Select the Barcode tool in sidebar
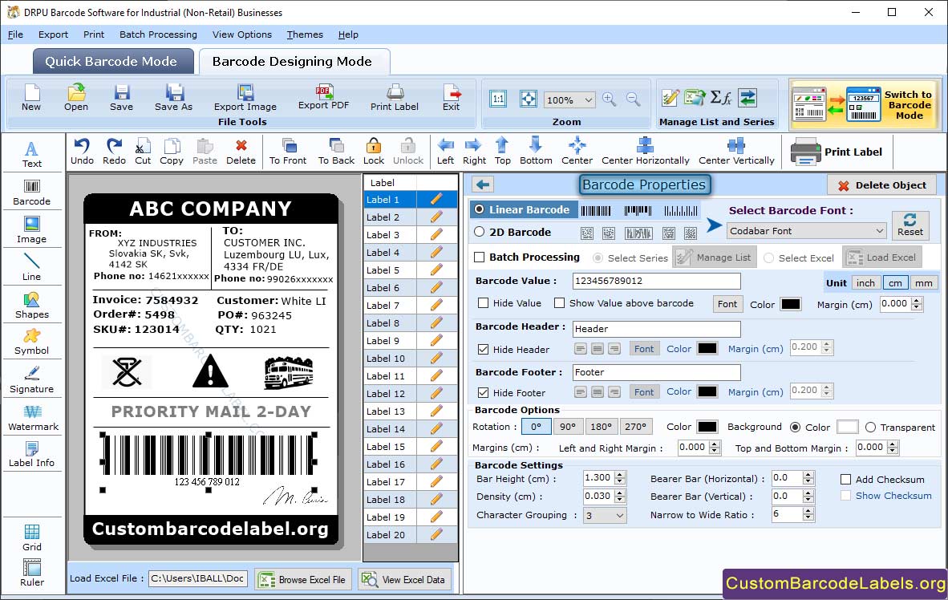Viewport: 948px width, 600px height. click(x=31, y=193)
